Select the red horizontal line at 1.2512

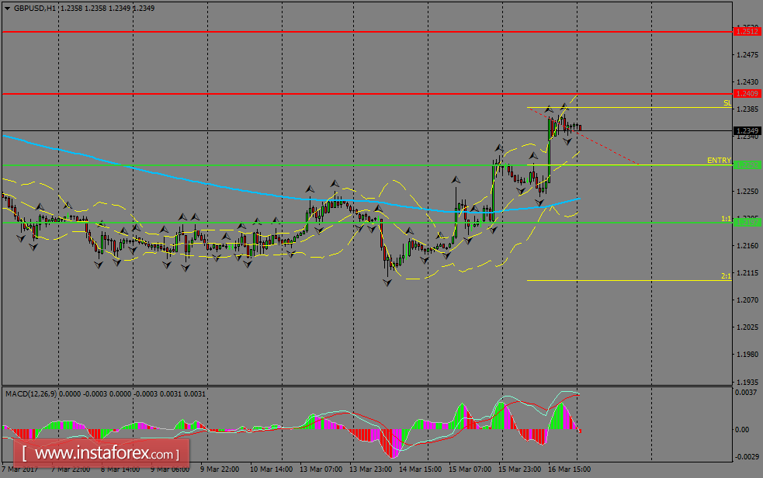click(x=367, y=32)
